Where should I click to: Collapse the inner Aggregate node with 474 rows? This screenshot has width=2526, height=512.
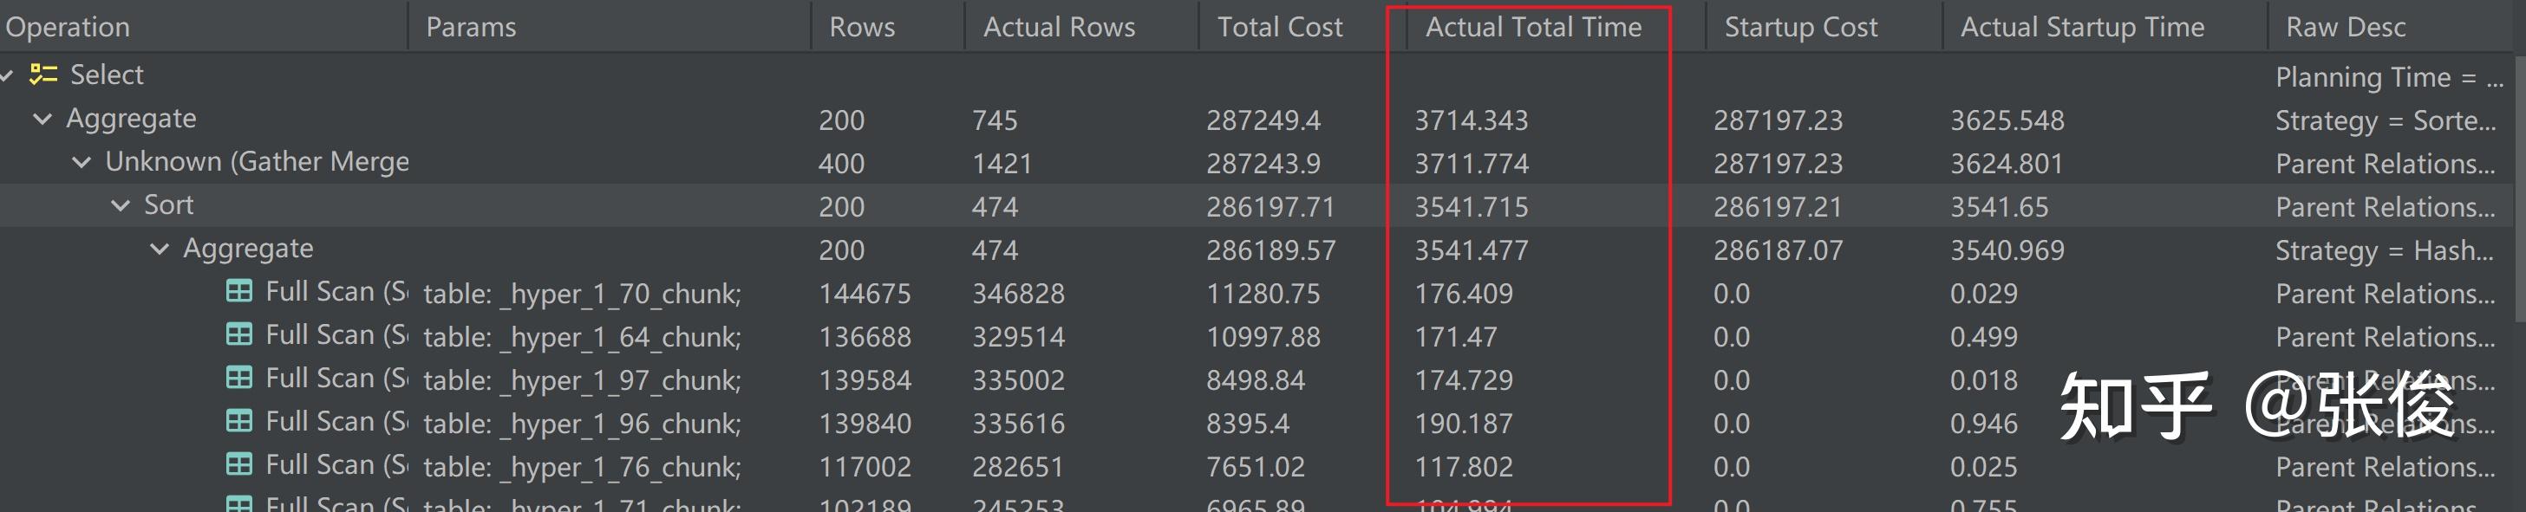click(160, 249)
